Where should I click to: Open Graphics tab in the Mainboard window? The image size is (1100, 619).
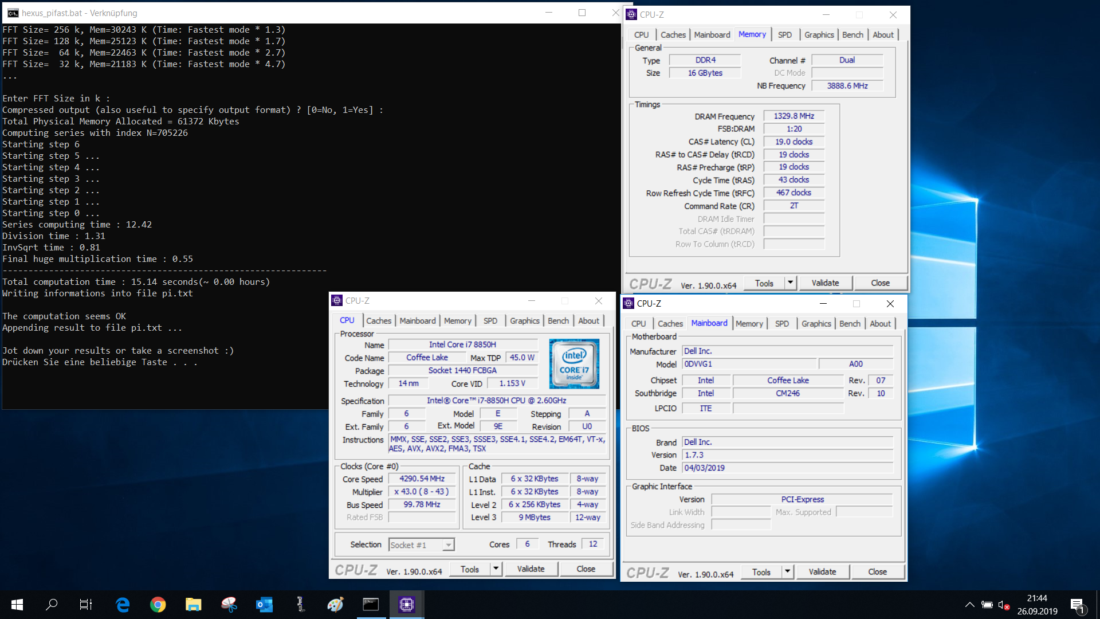pos(816,324)
